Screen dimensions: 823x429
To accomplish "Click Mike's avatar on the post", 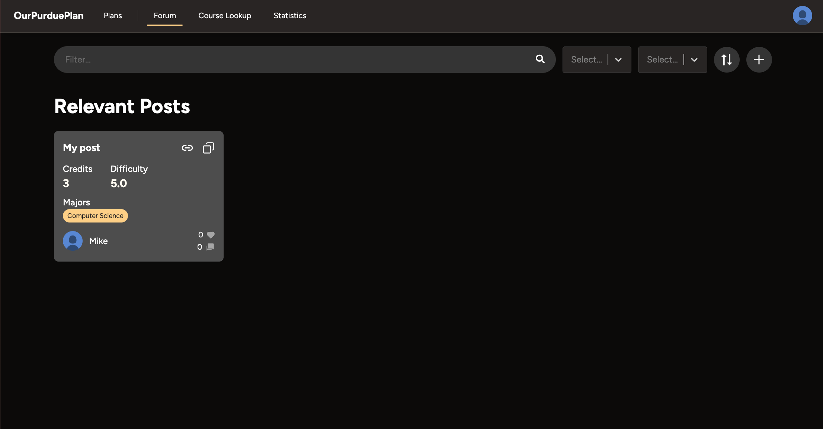I will click(x=73, y=241).
